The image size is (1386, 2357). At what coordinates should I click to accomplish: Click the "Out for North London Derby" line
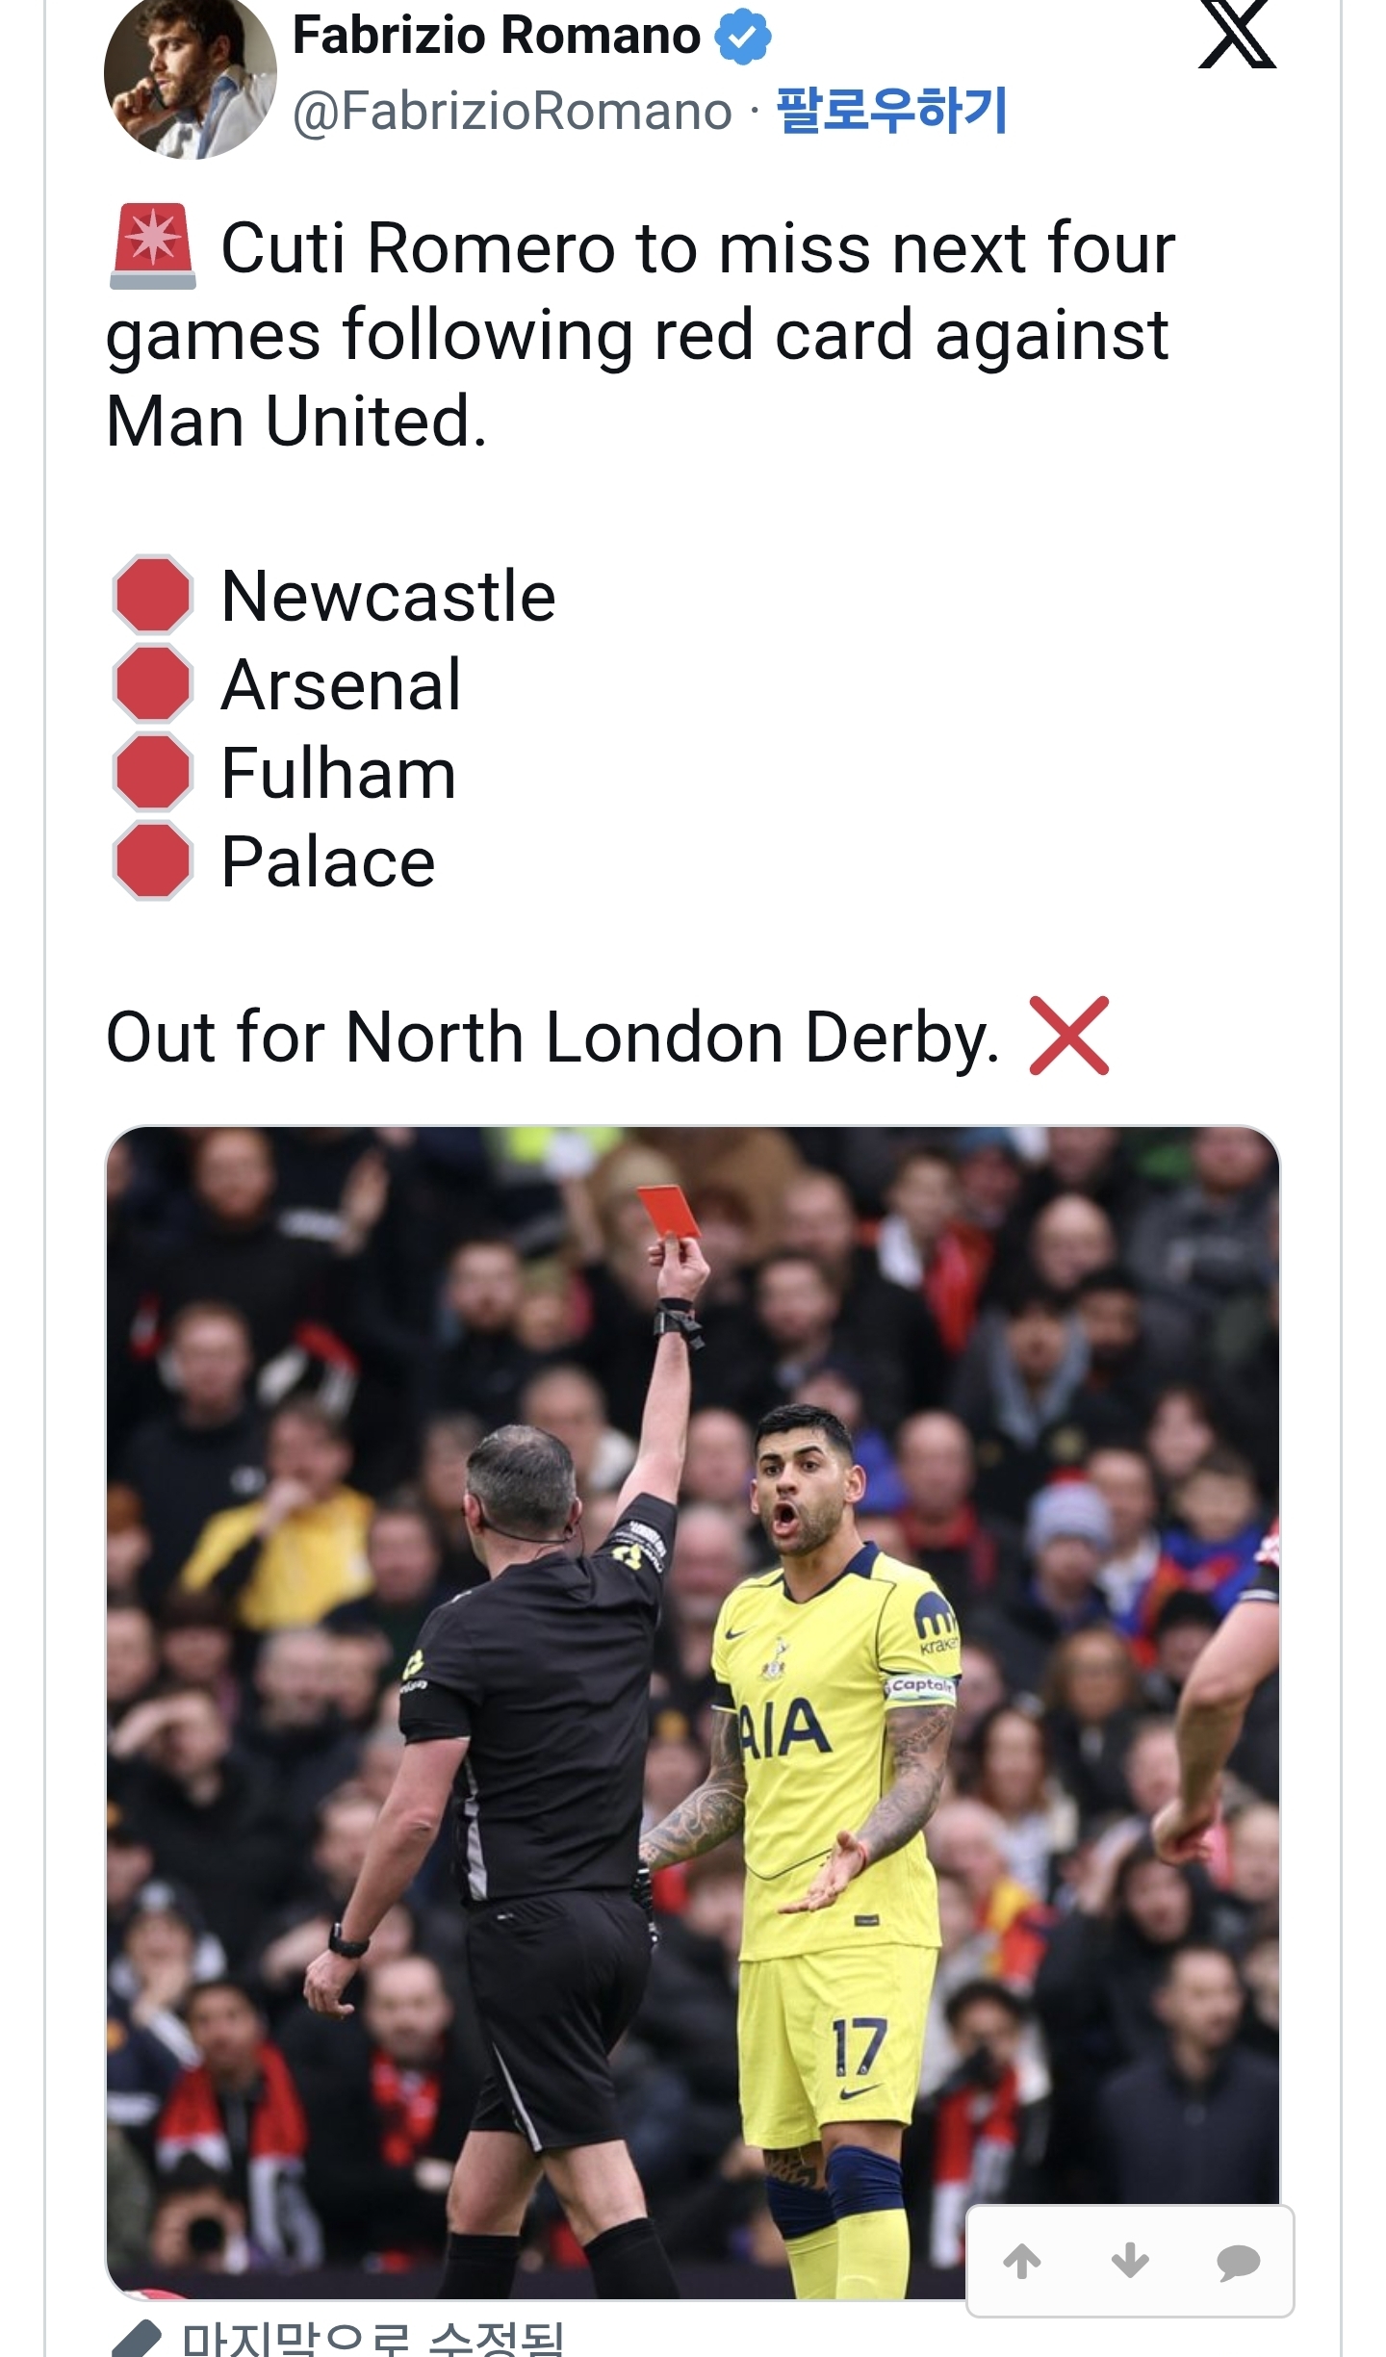tap(552, 1038)
